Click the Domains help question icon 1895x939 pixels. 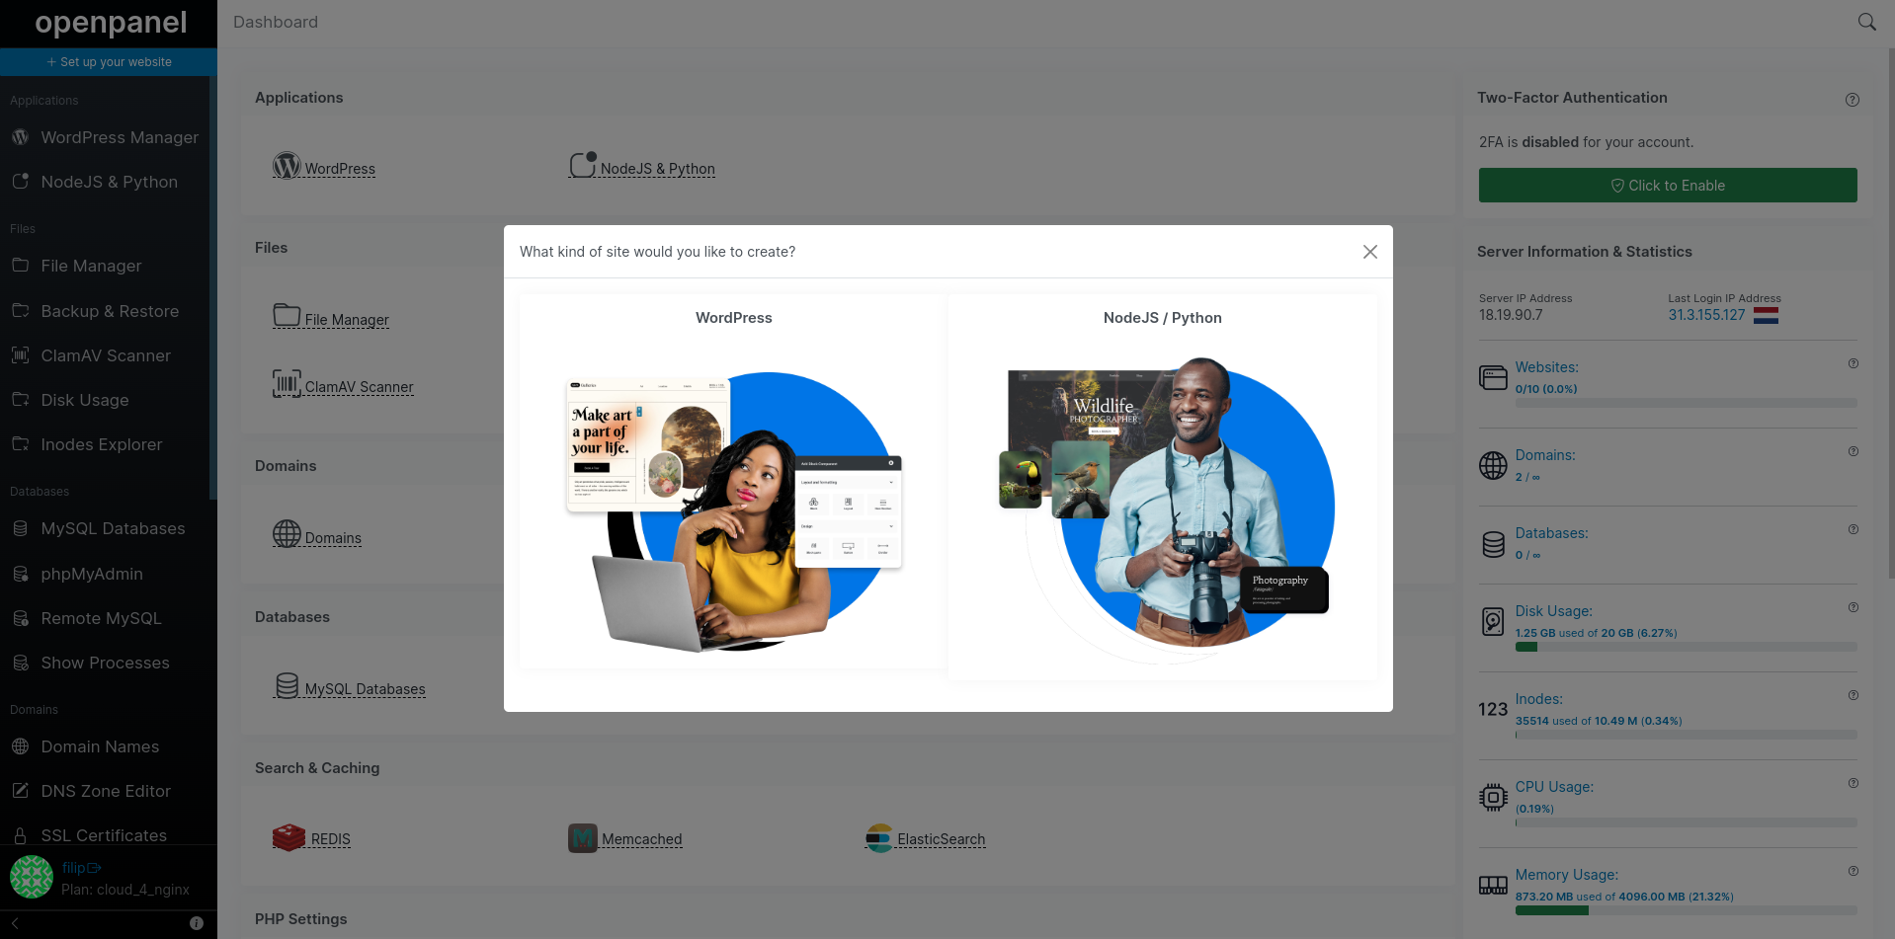click(1854, 451)
